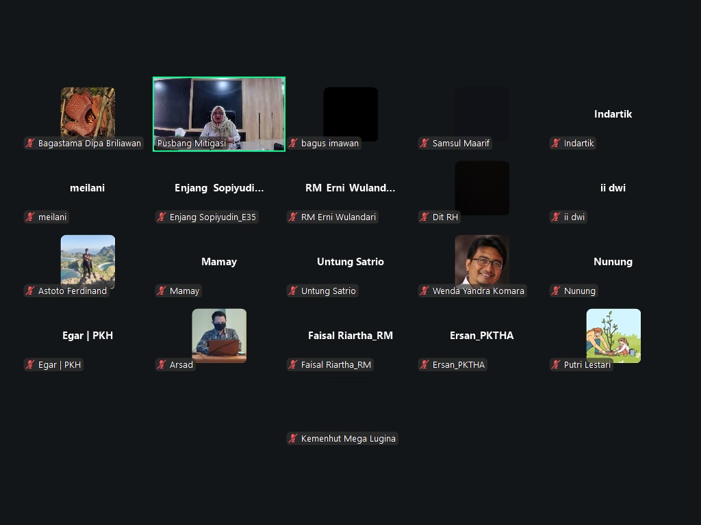Click Putri Lestari's tree-planting avatar

pos(613,334)
